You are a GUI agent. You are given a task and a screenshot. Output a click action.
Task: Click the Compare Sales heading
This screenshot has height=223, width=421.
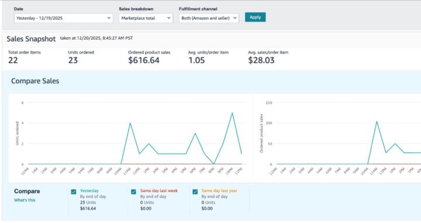coord(35,81)
